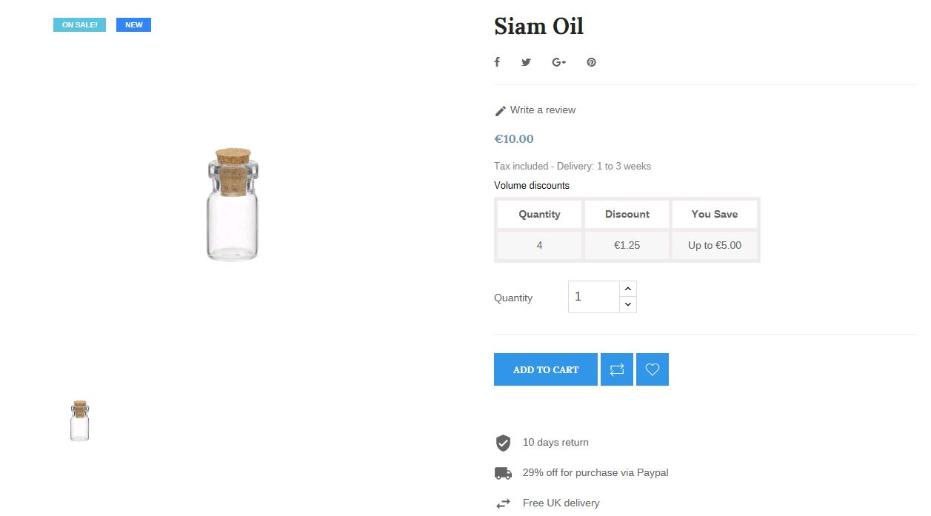Add Siam Oil to wishlist heart

pos(653,369)
